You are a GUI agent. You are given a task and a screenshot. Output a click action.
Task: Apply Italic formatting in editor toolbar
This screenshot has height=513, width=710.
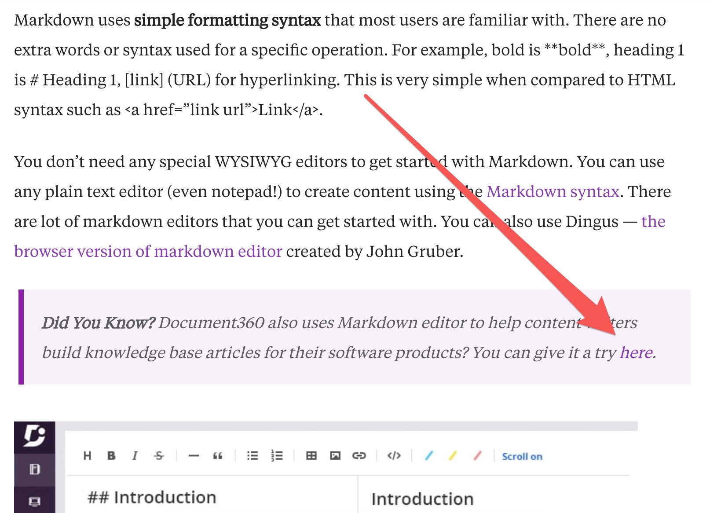[135, 456]
